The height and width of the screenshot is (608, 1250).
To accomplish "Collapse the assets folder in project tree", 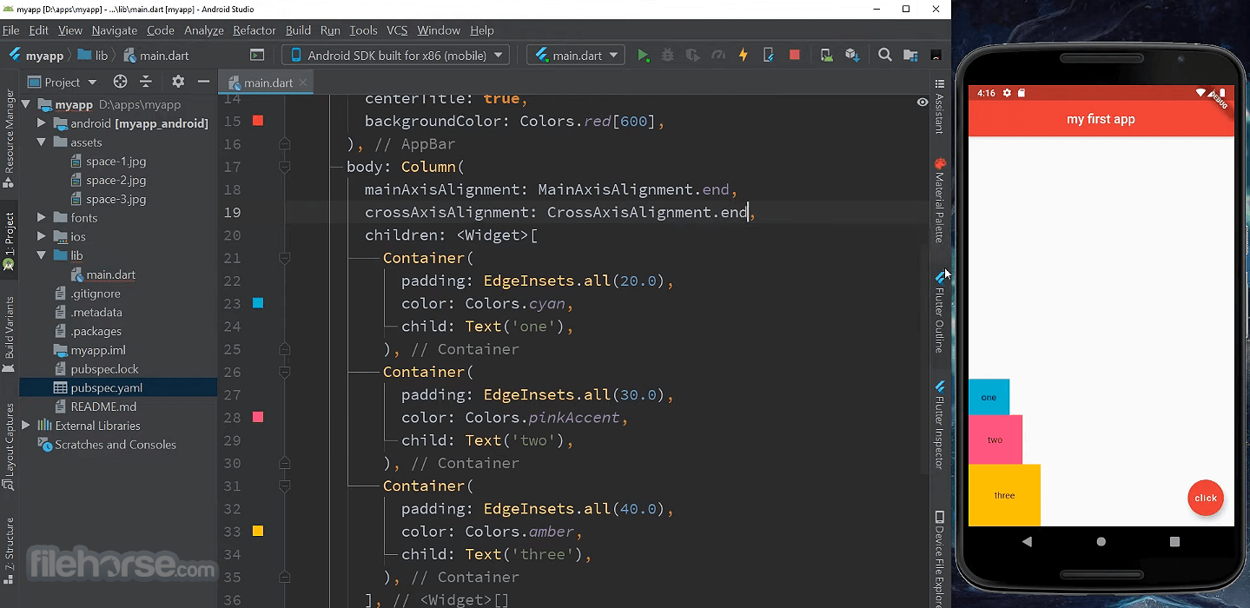I will click(x=41, y=142).
